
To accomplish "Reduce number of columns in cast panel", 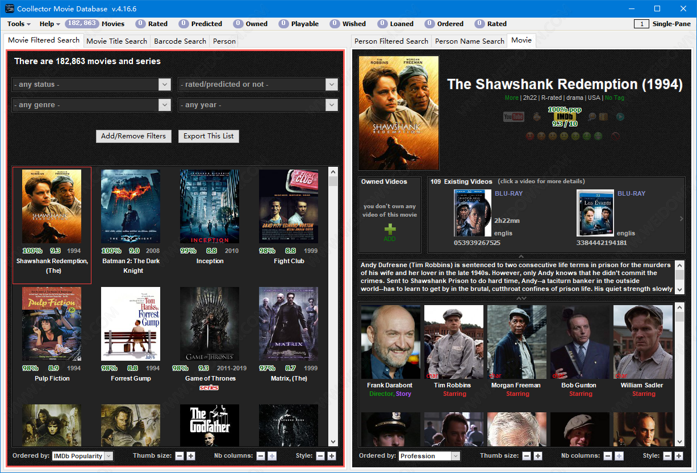I will [x=608, y=456].
